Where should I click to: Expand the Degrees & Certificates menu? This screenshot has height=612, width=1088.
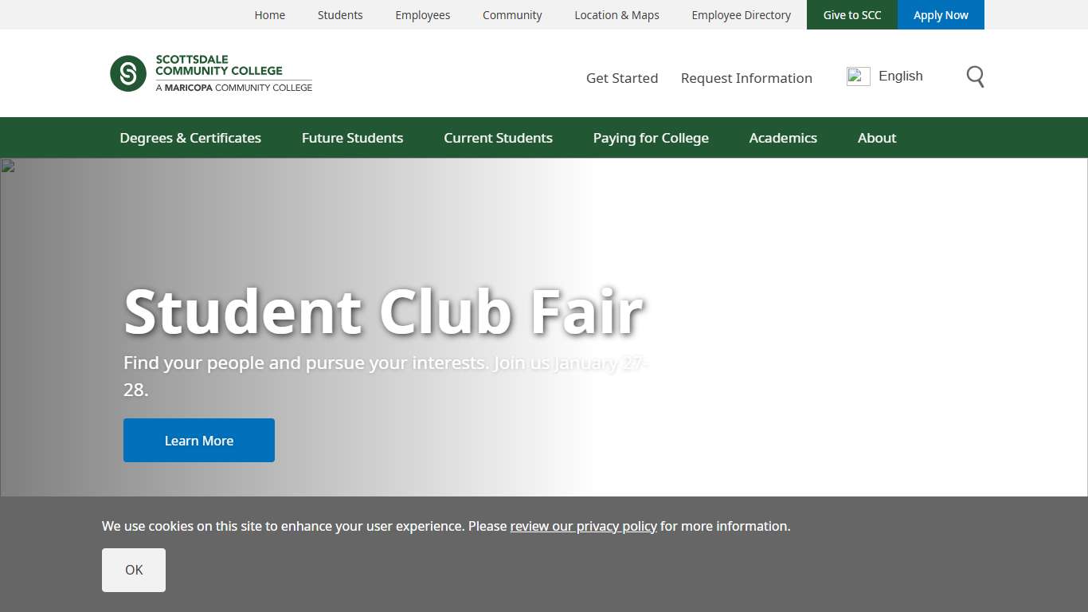pos(190,137)
